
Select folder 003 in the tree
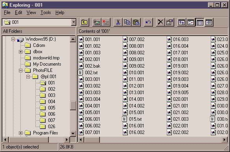(48, 95)
